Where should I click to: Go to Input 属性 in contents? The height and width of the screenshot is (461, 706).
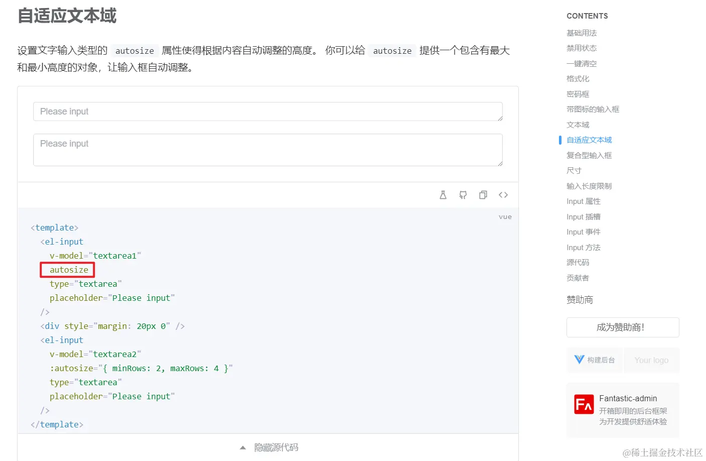[584, 201]
